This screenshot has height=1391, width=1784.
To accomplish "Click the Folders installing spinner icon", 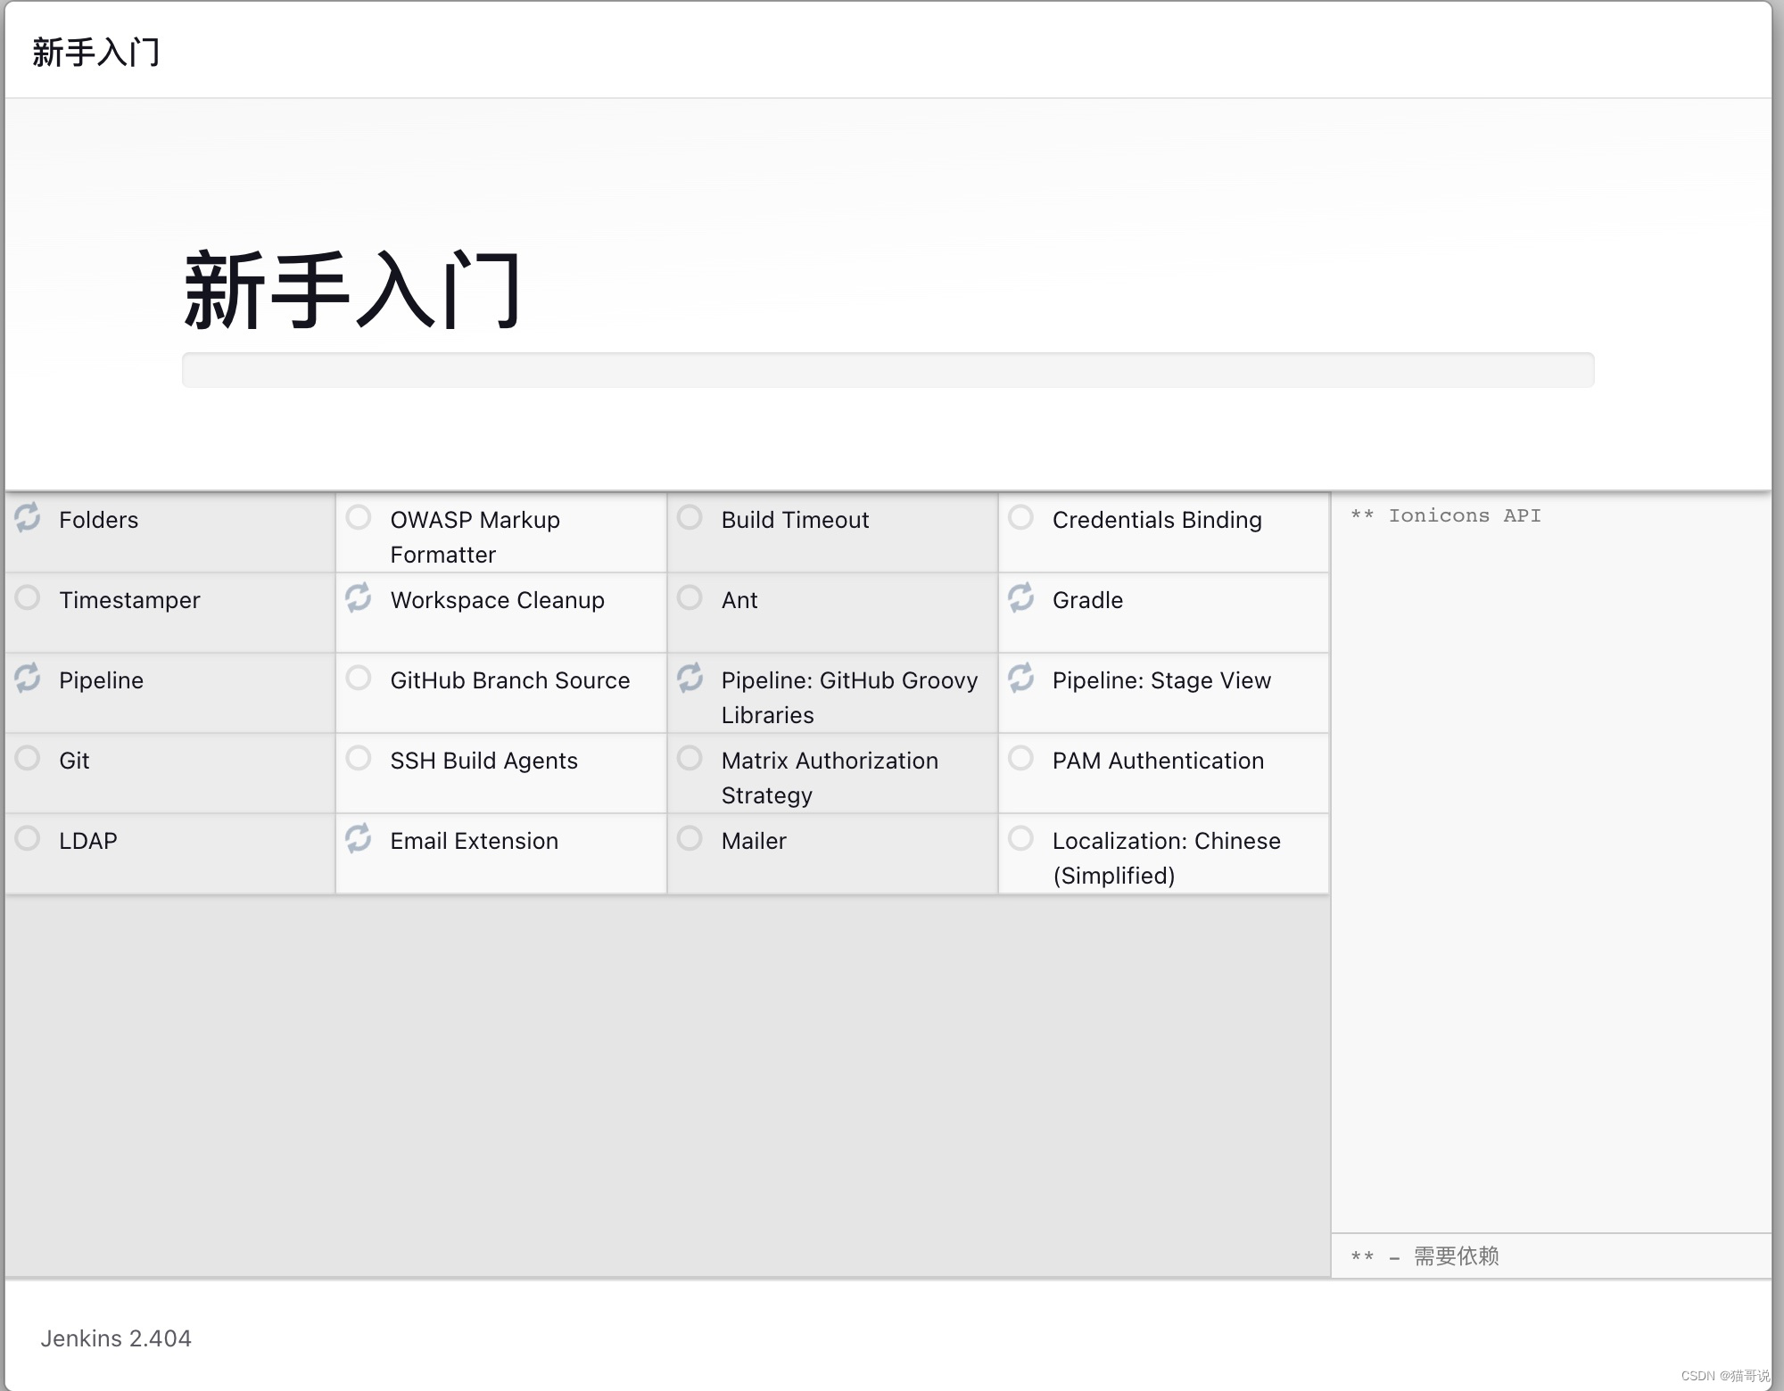I will 28,516.
